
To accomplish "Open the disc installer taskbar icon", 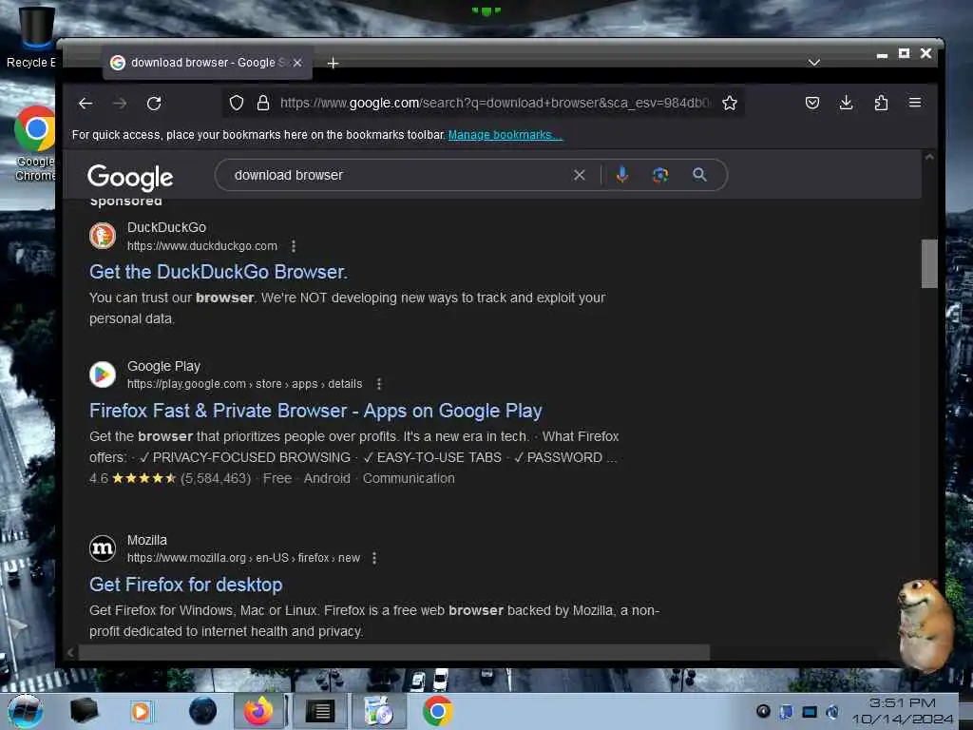I will [378, 711].
